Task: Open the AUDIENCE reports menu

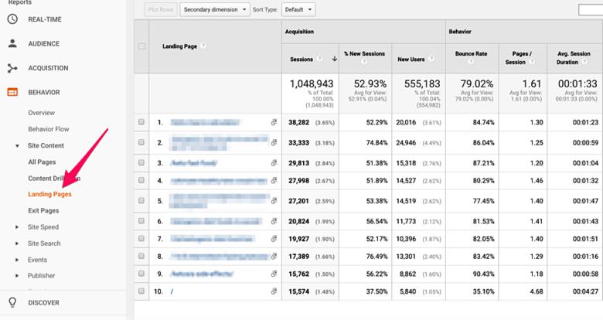Action: click(x=44, y=44)
